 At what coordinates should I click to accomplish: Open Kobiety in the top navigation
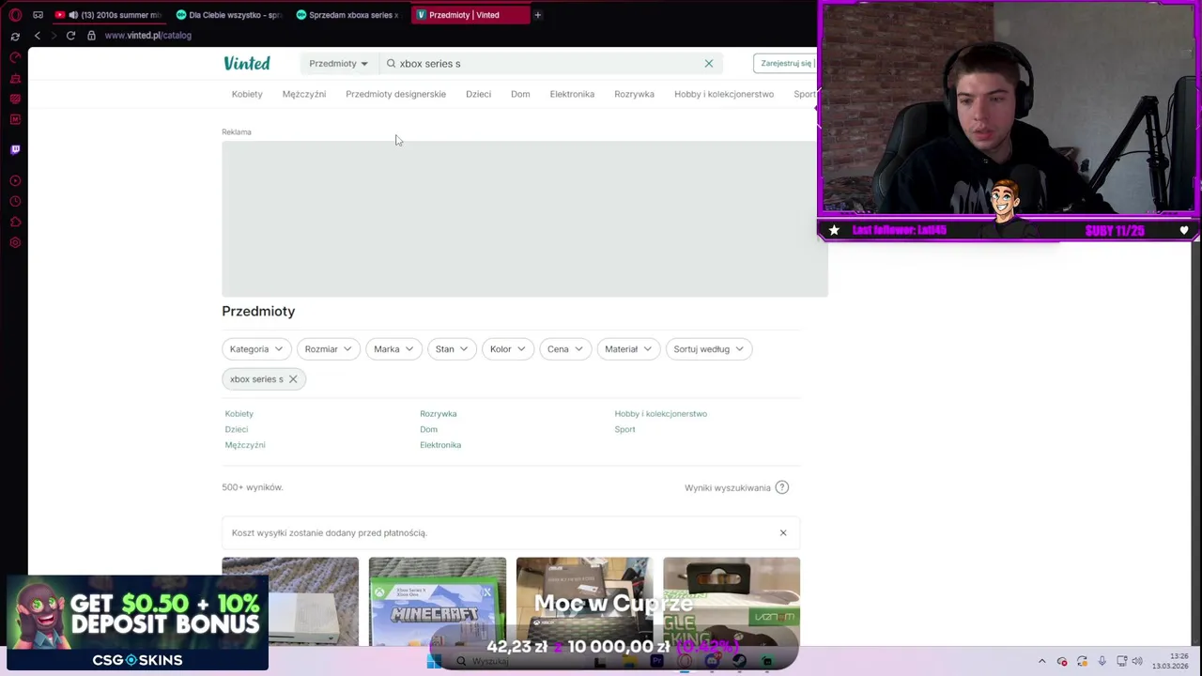247,94
